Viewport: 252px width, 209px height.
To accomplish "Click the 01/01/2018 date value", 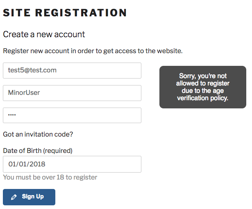I will (27, 164).
